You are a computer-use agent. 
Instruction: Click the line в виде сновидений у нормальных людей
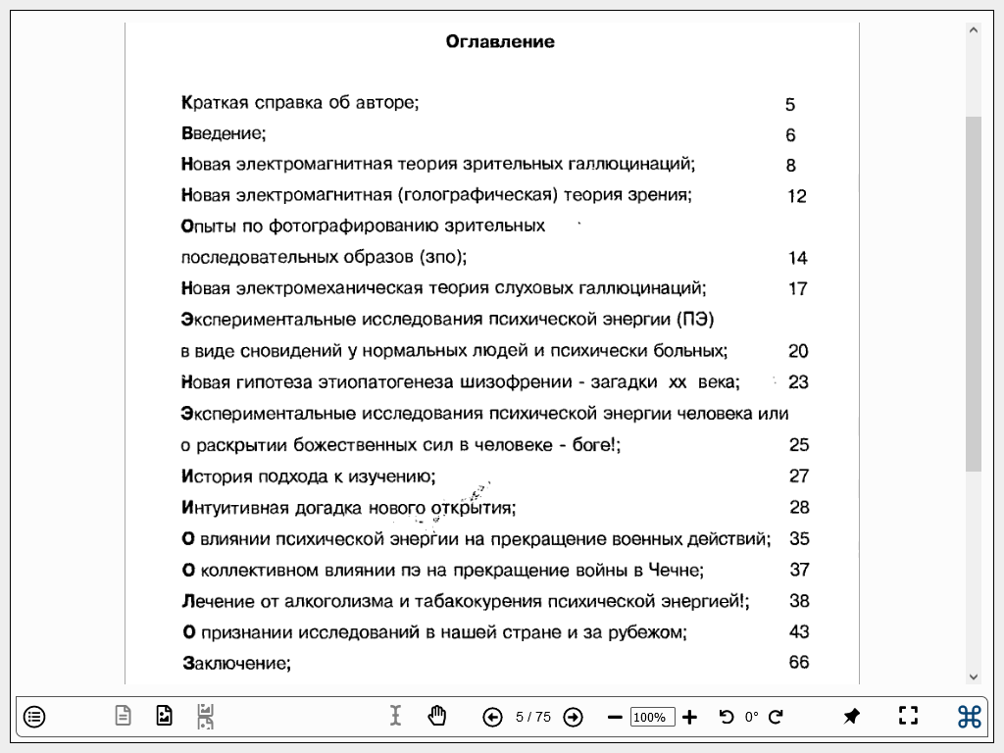454,351
